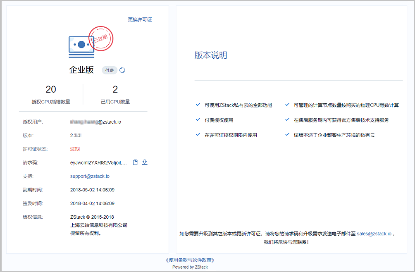Click the 请求码: field label
The height and width of the screenshot is (272, 415).
pyautogui.click(x=31, y=163)
